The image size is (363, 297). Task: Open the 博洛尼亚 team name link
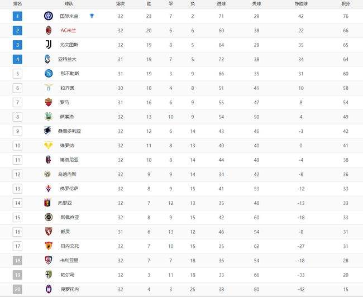click(69, 160)
